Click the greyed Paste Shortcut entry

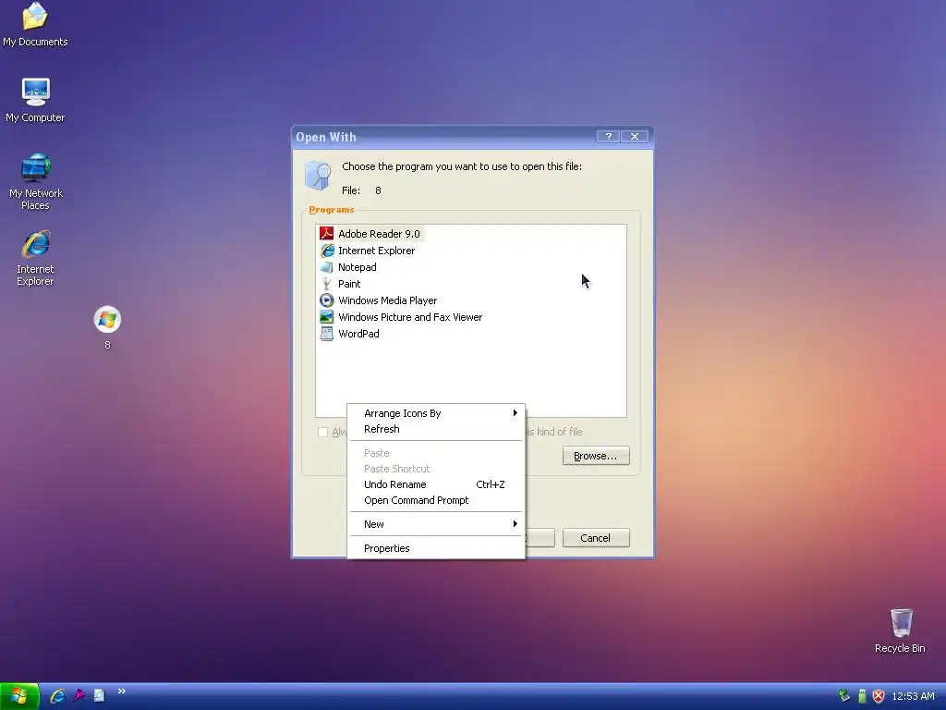[436, 469]
